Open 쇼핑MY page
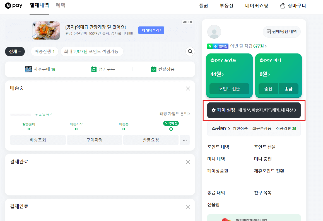 pyautogui.click(x=221, y=129)
